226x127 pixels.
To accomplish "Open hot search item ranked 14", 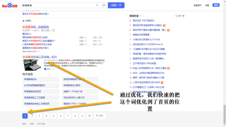I will [x=148, y=87].
